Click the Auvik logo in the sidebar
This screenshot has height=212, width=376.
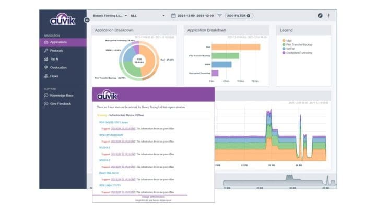63,19
